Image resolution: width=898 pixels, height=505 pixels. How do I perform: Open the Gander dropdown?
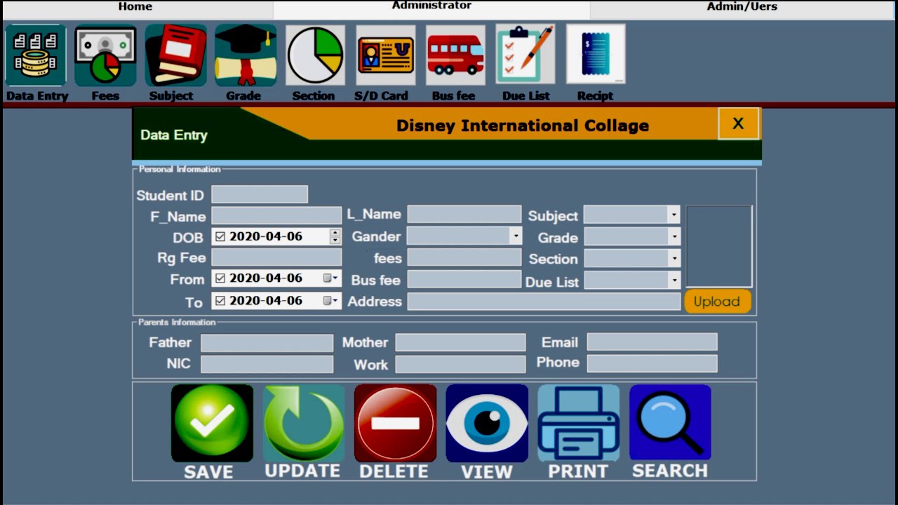516,236
